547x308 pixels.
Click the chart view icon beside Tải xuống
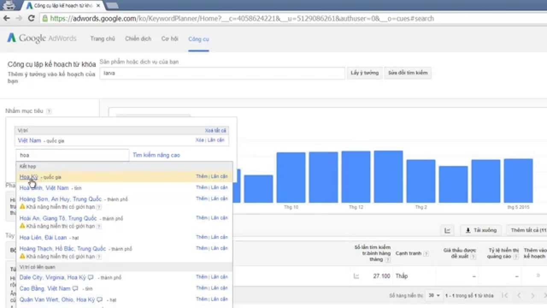click(447, 231)
